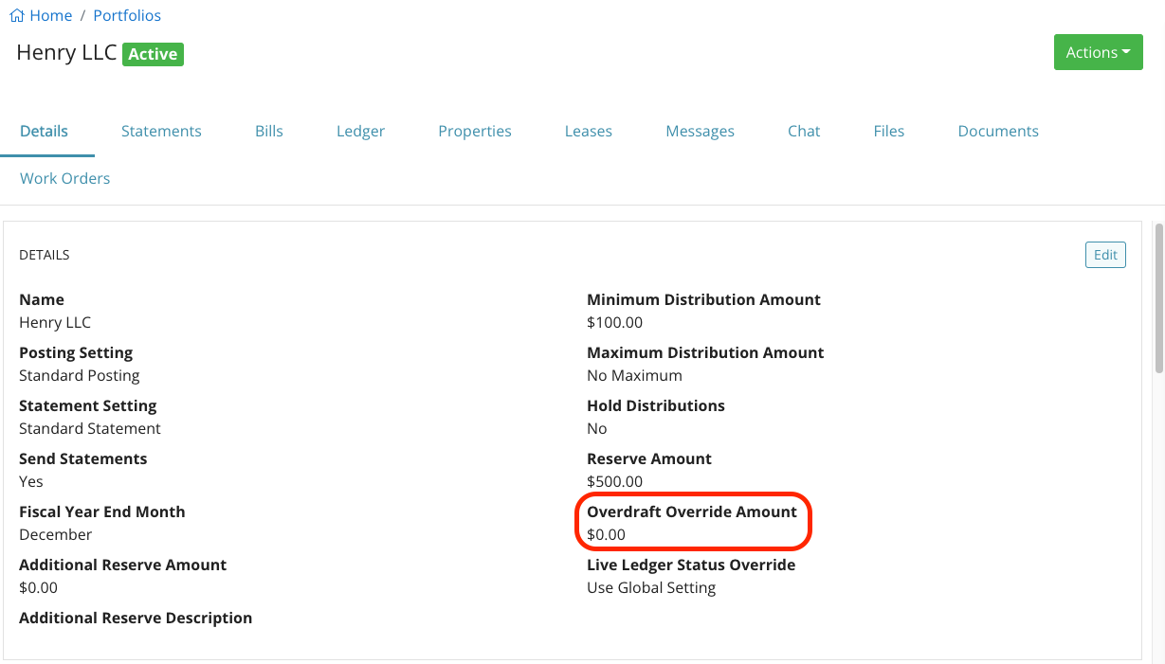Image resolution: width=1165 pixels, height=664 pixels.
Task: Open the Portfolios breadcrumb link
Action: [127, 15]
